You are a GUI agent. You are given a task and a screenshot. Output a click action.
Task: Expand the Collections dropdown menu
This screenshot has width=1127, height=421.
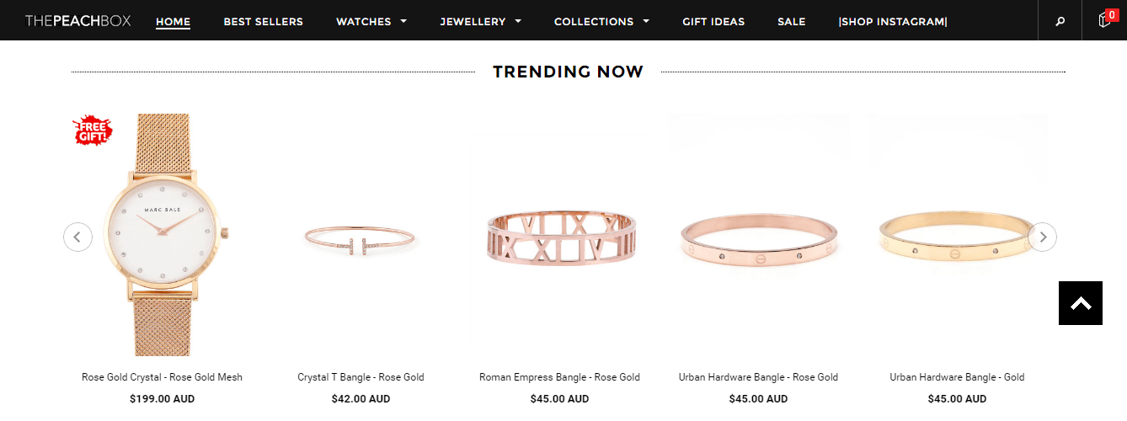[x=601, y=22]
